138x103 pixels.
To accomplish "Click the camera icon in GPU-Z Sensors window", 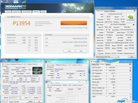I will 130,64.
